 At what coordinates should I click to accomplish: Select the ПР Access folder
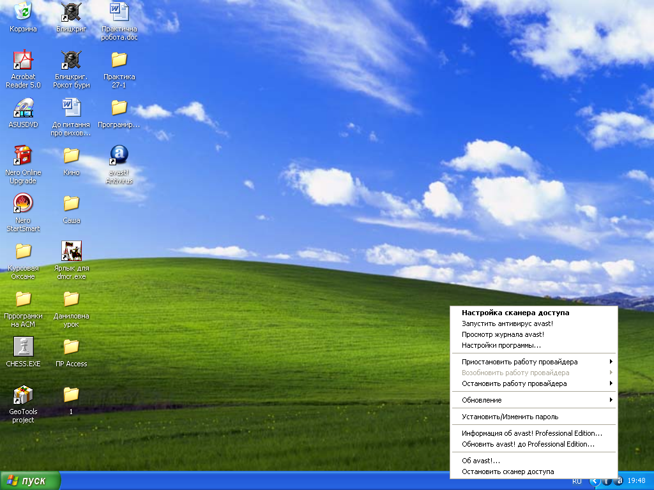coord(72,352)
